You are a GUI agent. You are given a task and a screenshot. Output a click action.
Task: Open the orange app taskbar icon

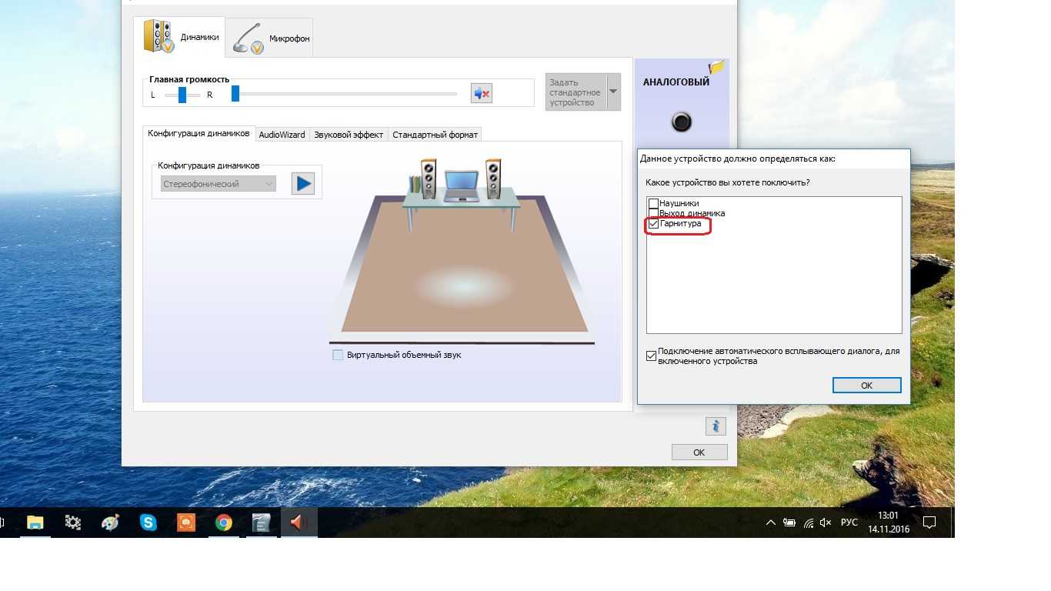[x=186, y=523]
